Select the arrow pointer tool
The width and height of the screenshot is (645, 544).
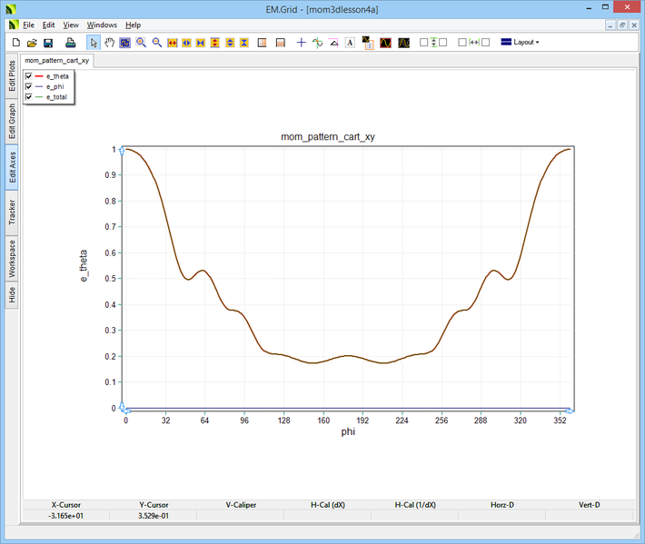pos(94,43)
